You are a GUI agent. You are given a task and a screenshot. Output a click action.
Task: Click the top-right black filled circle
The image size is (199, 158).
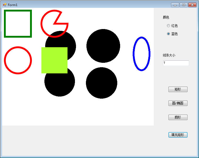pos(103,46)
